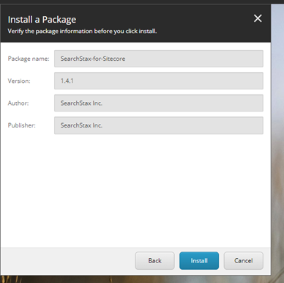Click the 'Author:' label

[x=18, y=103]
